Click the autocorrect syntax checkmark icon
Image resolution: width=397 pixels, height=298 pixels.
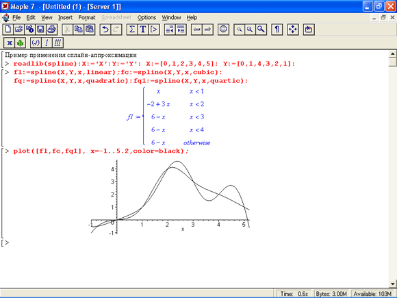click(x=36, y=42)
